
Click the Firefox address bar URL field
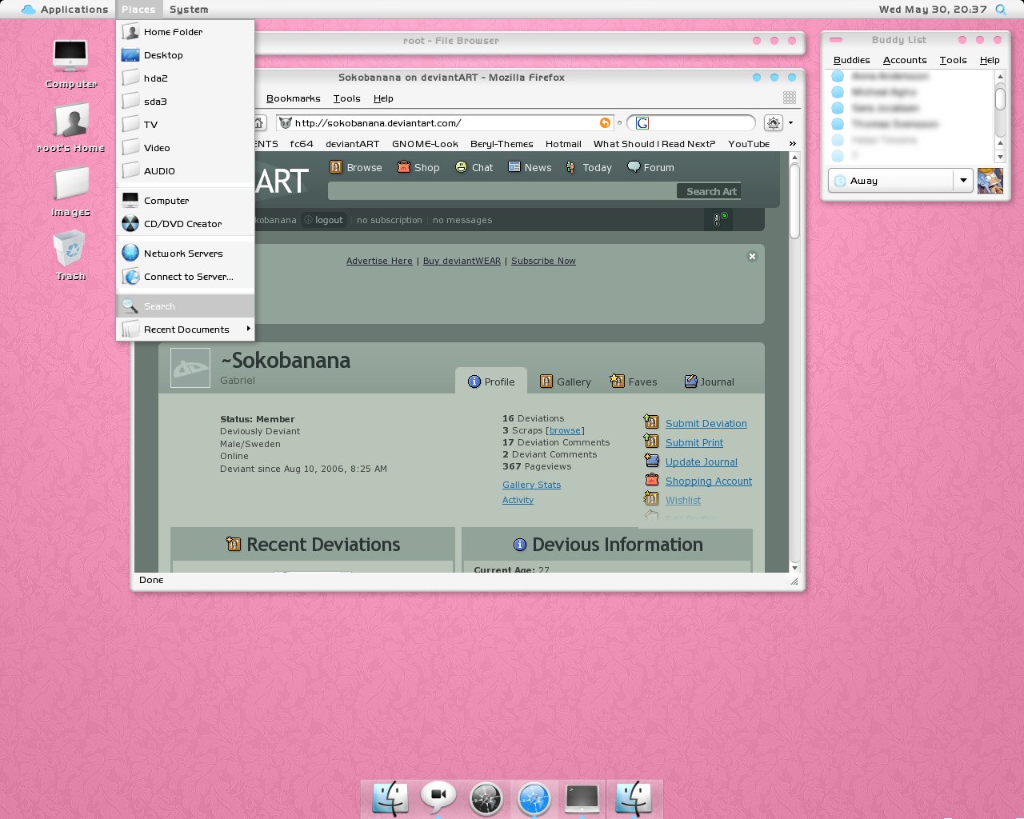tap(445, 123)
